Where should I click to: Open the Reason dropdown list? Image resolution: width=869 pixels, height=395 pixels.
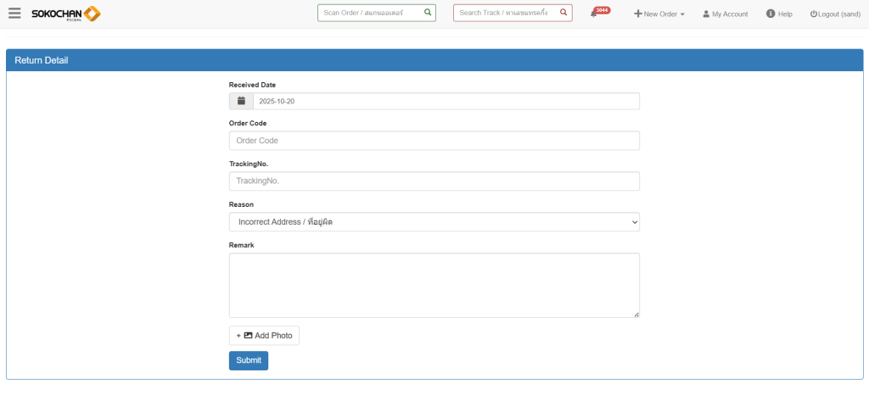[434, 222]
